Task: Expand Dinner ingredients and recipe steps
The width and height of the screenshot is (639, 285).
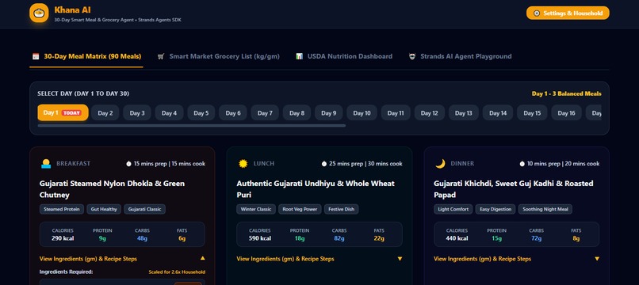Action: pyautogui.click(x=517, y=259)
